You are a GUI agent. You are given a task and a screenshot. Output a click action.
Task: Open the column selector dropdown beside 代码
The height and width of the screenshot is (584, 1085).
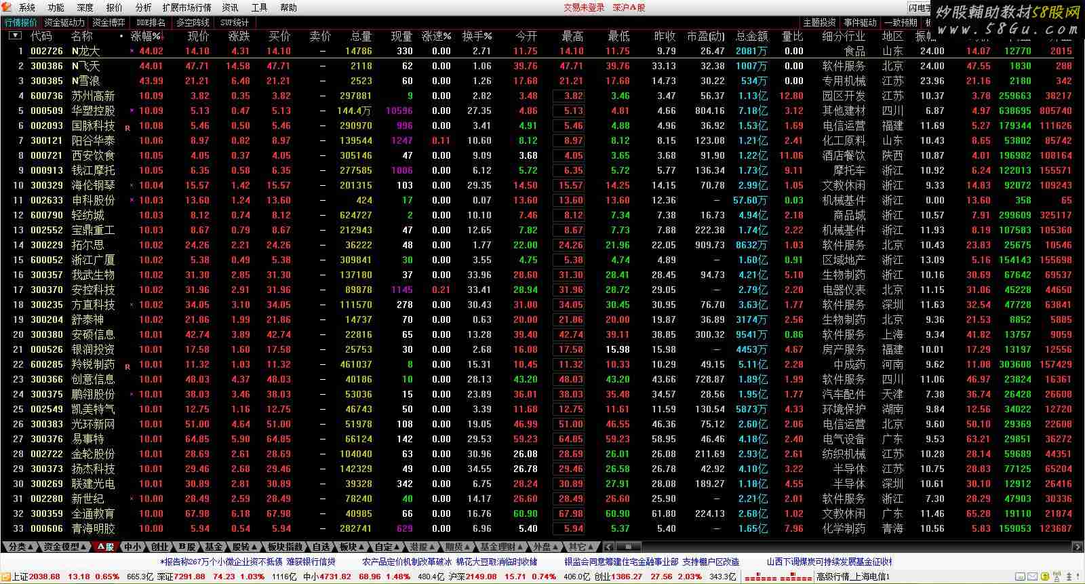(x=15, y=36)
